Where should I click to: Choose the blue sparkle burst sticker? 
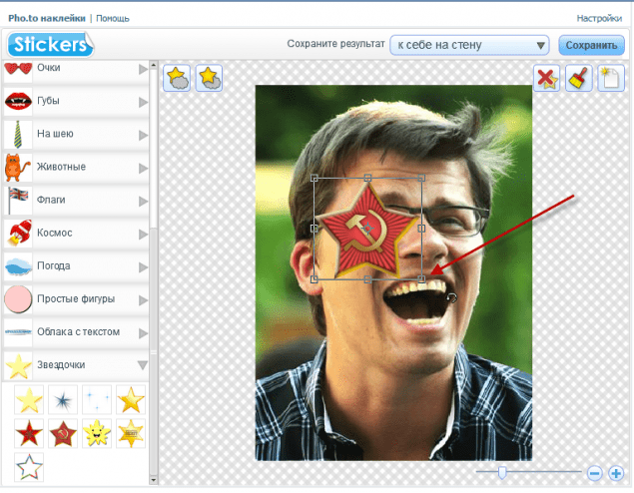pos(63,401)
